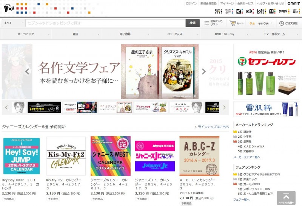
Task: Open the Kis-My-Ft2 calendar cover
Action: tap(66, 156)
